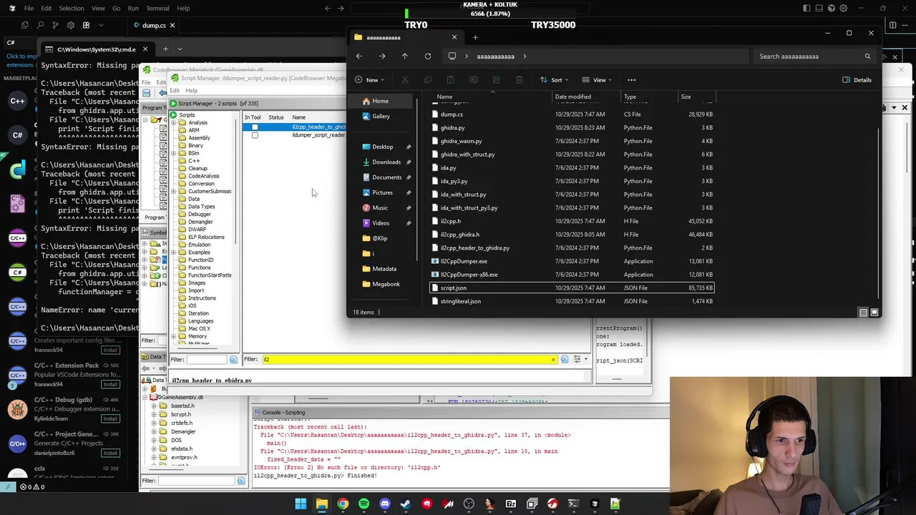Expand basetsd.h in Data Type Manager

(x=153, y=406)
